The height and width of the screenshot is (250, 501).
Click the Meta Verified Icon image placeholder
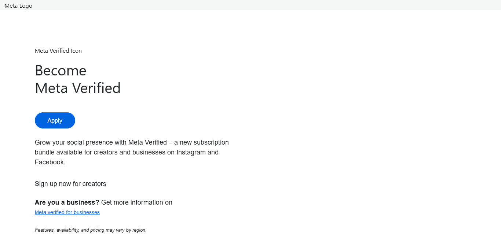coord(58,51)
